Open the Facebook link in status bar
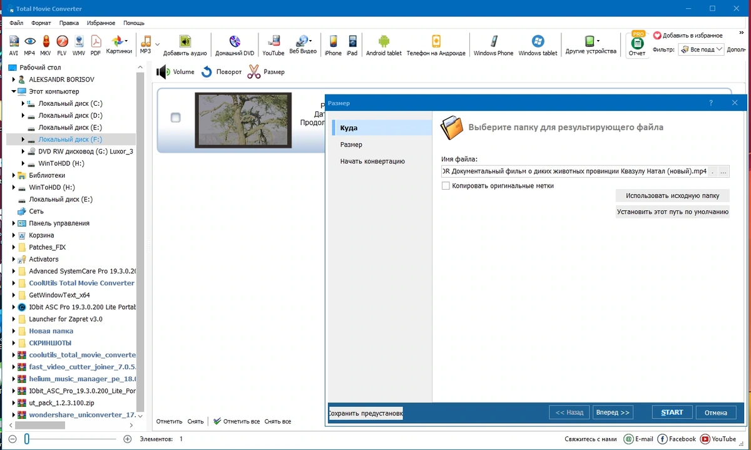The image size is (751, 450). (678, 439)
